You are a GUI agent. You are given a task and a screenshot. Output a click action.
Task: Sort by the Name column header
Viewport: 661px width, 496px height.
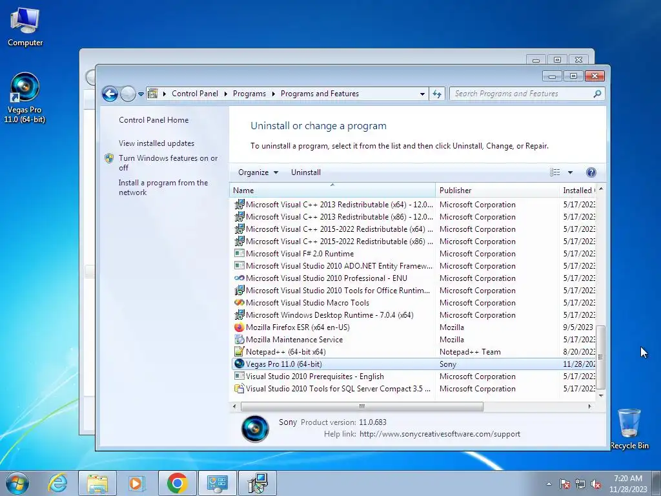tap(332, 191)
